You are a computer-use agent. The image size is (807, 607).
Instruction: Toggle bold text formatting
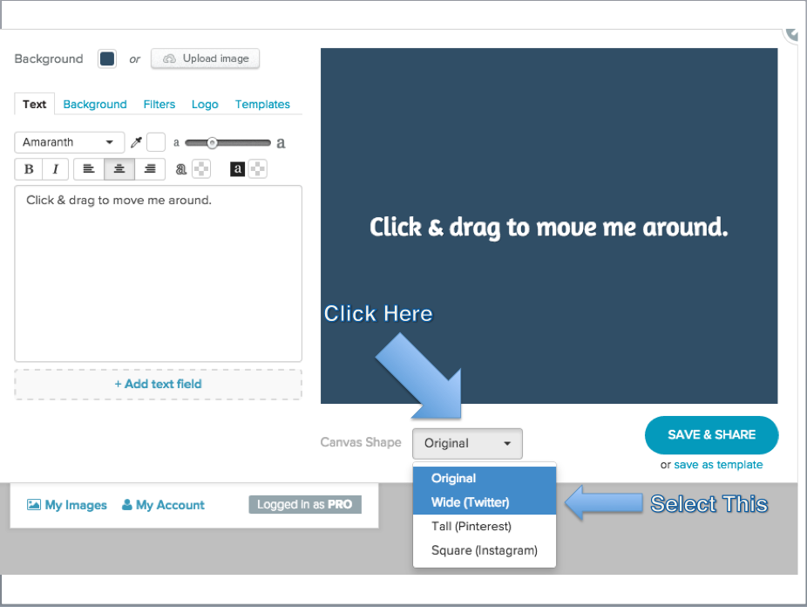click(x=28, y=169)
